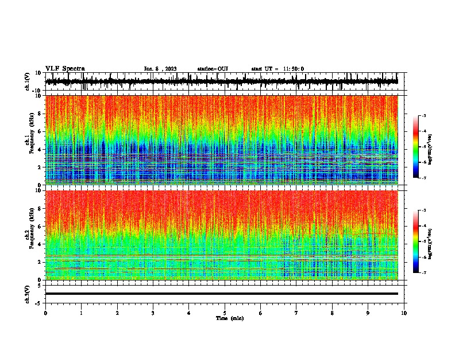This screenshot has width=455, height=351.
Task: Click the ch.3(V) axis label
Action: click(28, 294)
